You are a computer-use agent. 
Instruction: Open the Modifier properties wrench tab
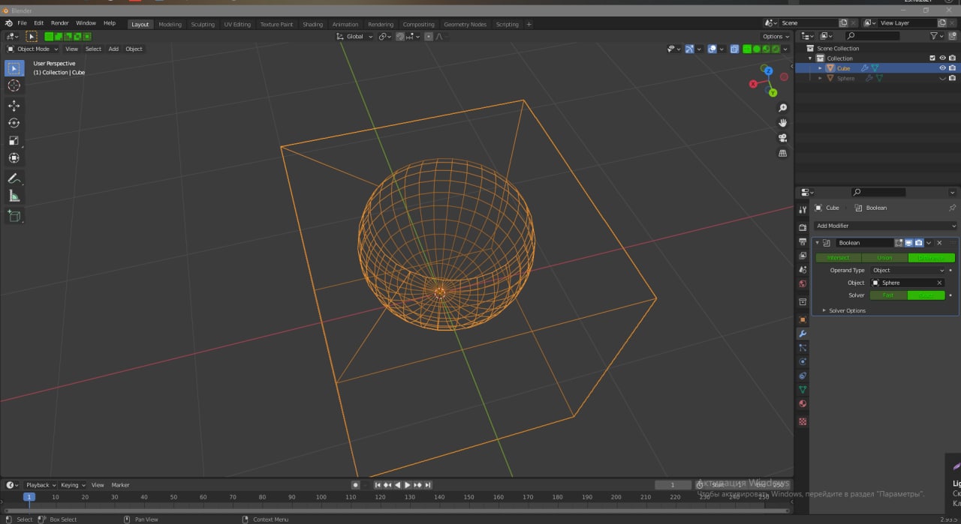[803, 334]
